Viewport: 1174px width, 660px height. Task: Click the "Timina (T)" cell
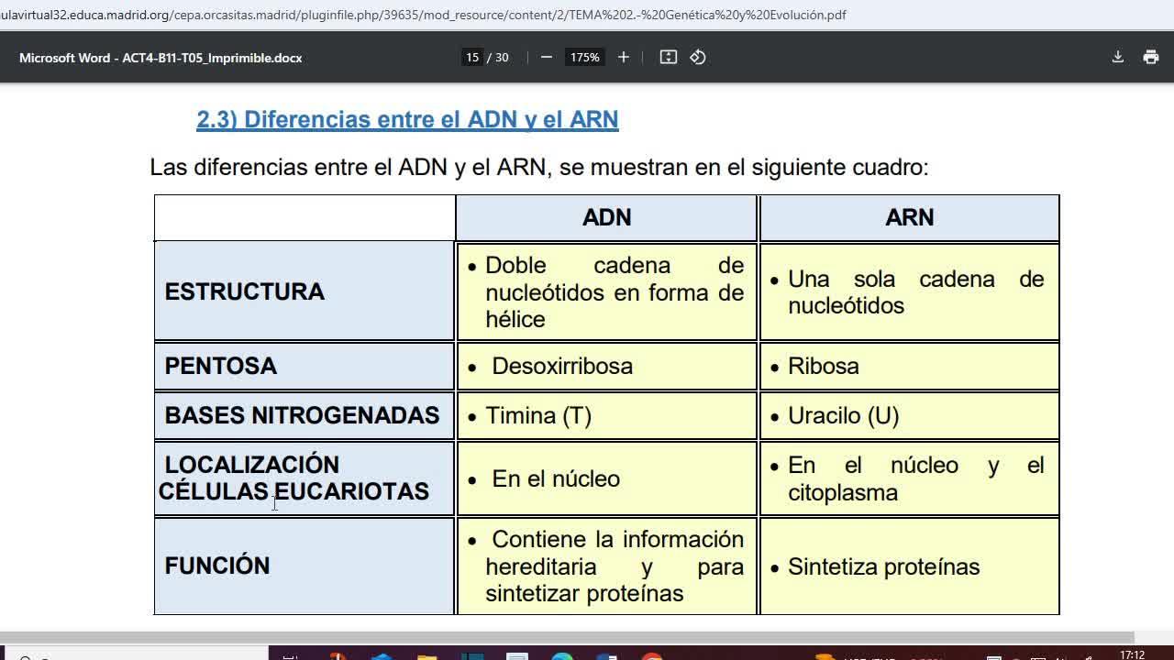[x=607, y=415]
